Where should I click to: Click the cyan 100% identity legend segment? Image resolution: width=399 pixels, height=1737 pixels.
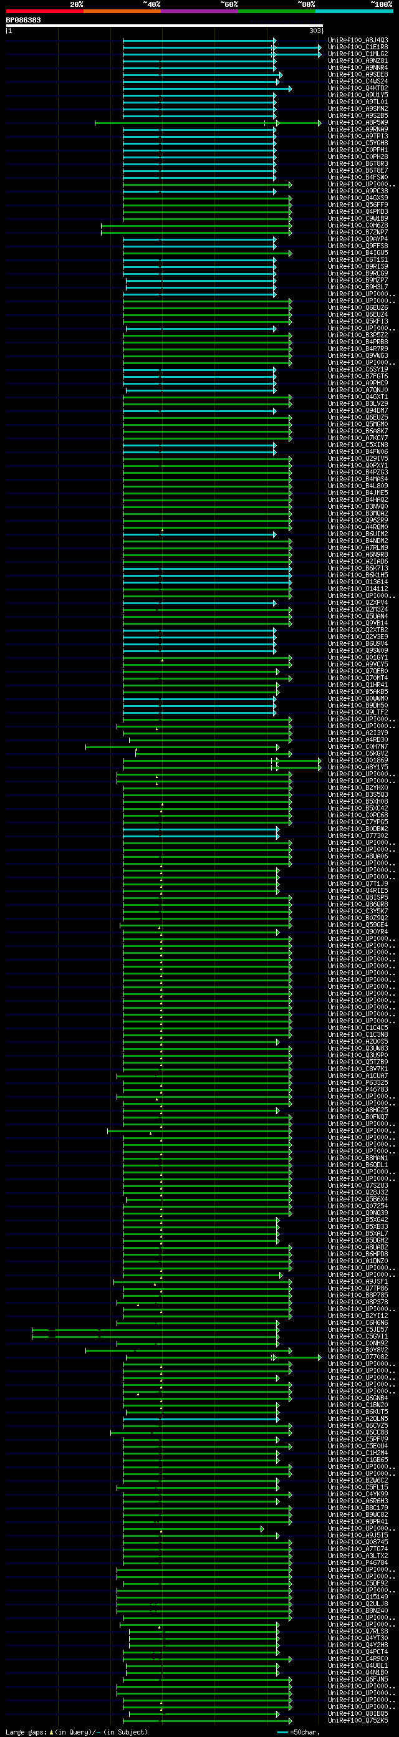(354, 11)
